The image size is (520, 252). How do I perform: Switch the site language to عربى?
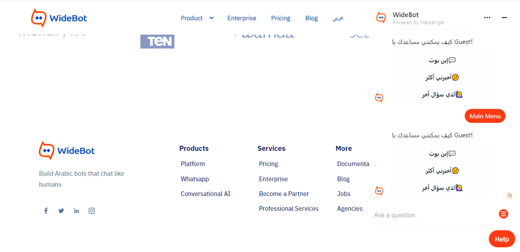click(338, 18)
